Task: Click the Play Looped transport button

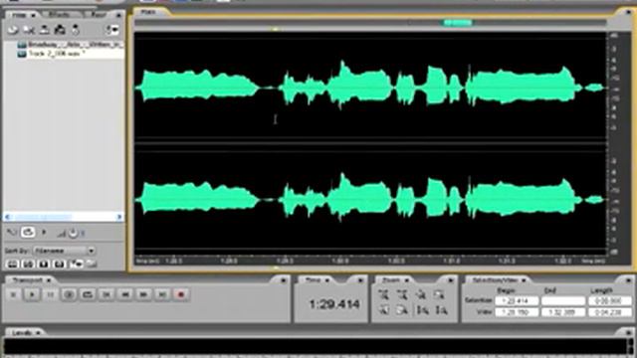Action: [x=88, y=294]
